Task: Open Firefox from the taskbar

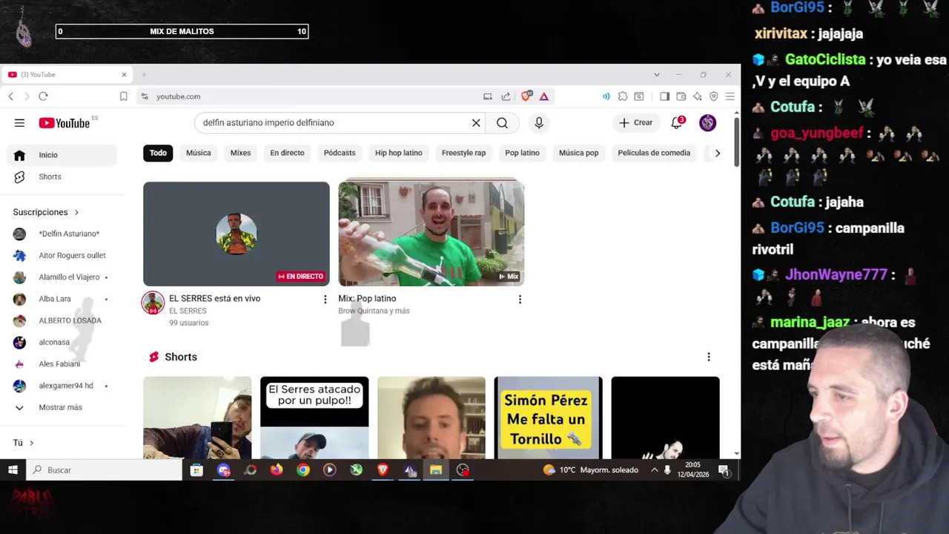Action: point(277,470)
